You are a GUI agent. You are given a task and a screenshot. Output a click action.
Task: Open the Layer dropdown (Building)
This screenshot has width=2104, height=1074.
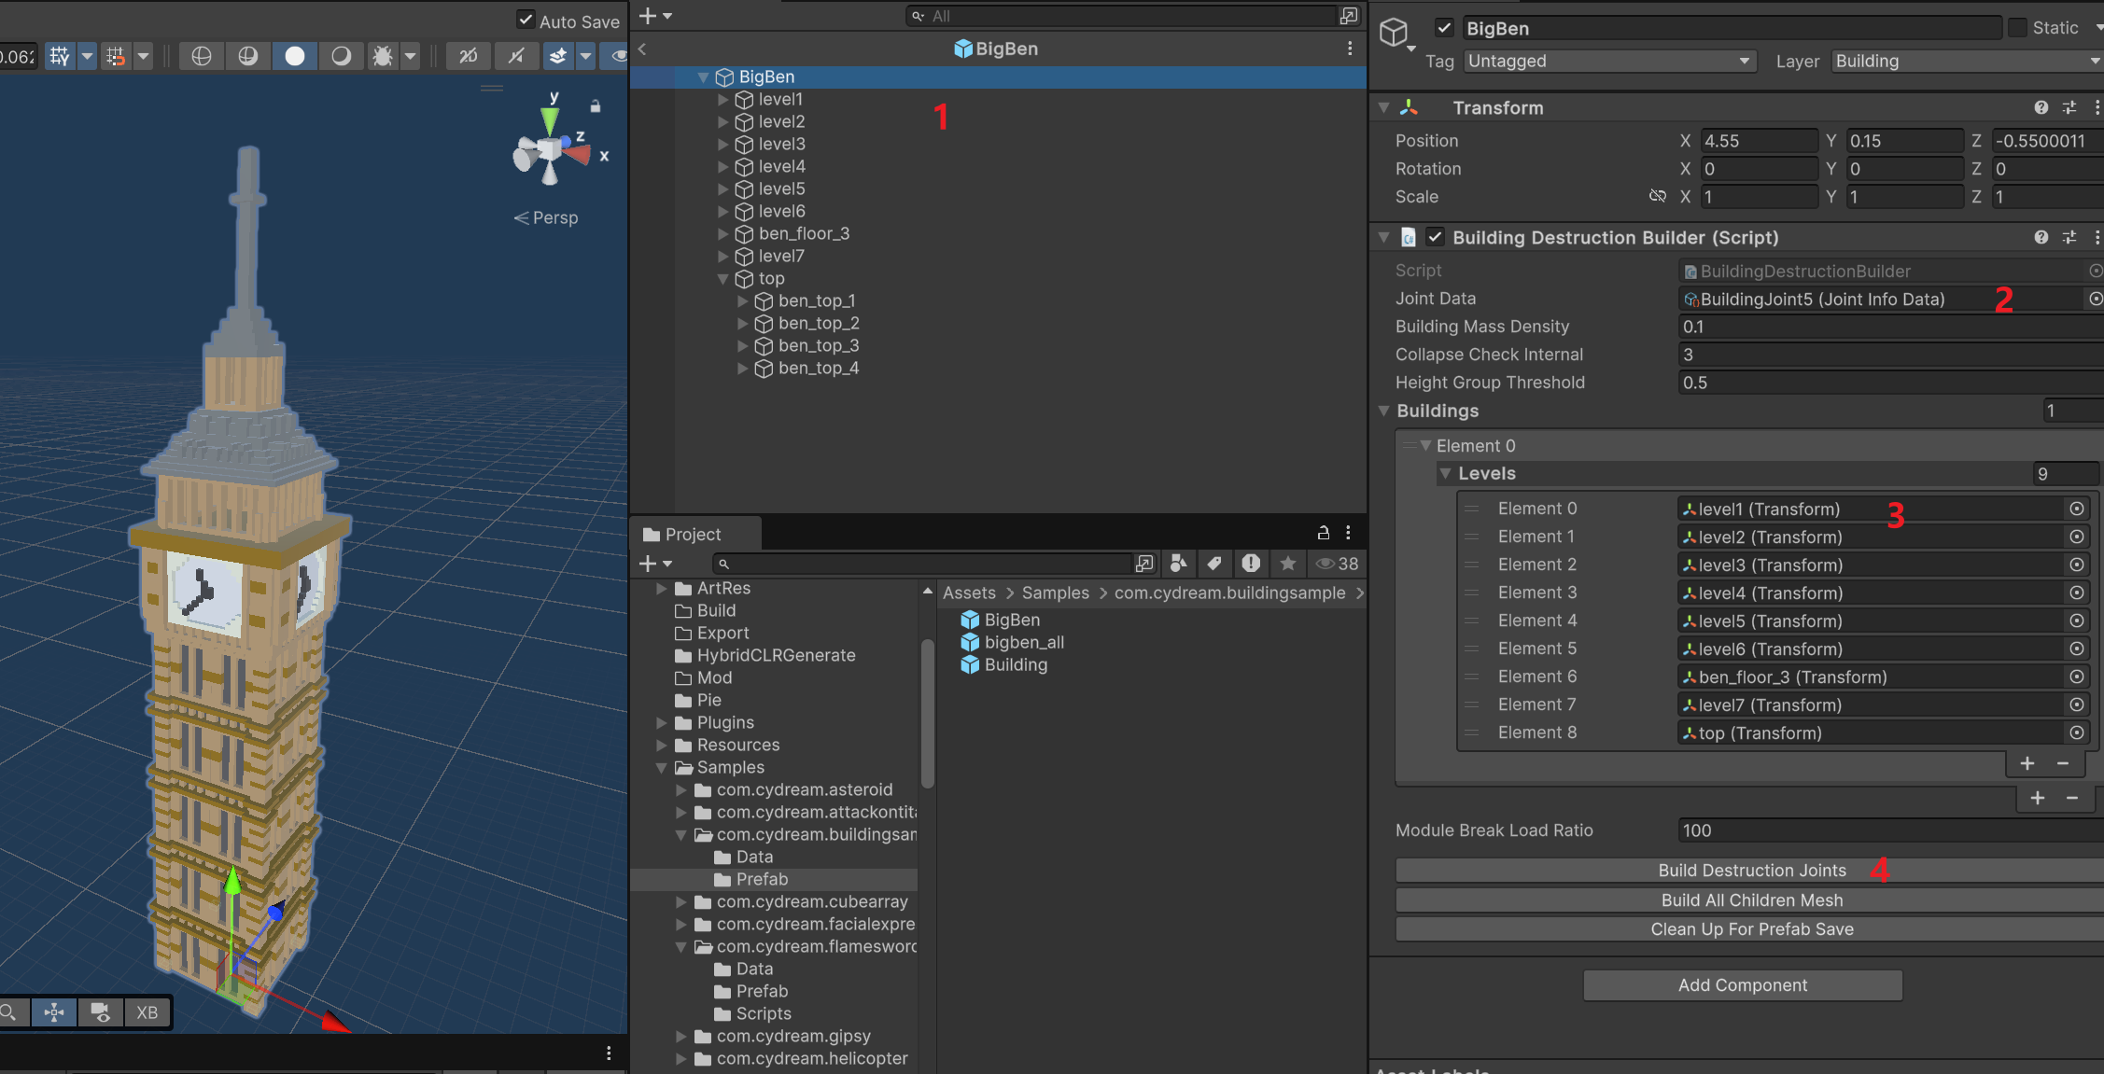1967,62
